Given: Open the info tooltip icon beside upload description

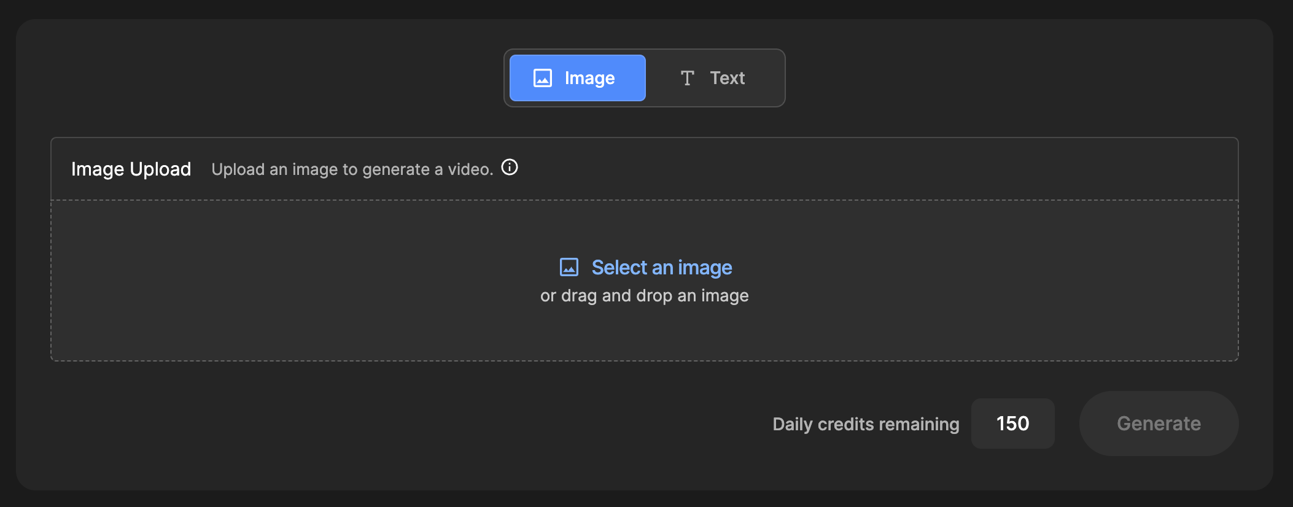Looking at the screenshot, I should point(510,167).
